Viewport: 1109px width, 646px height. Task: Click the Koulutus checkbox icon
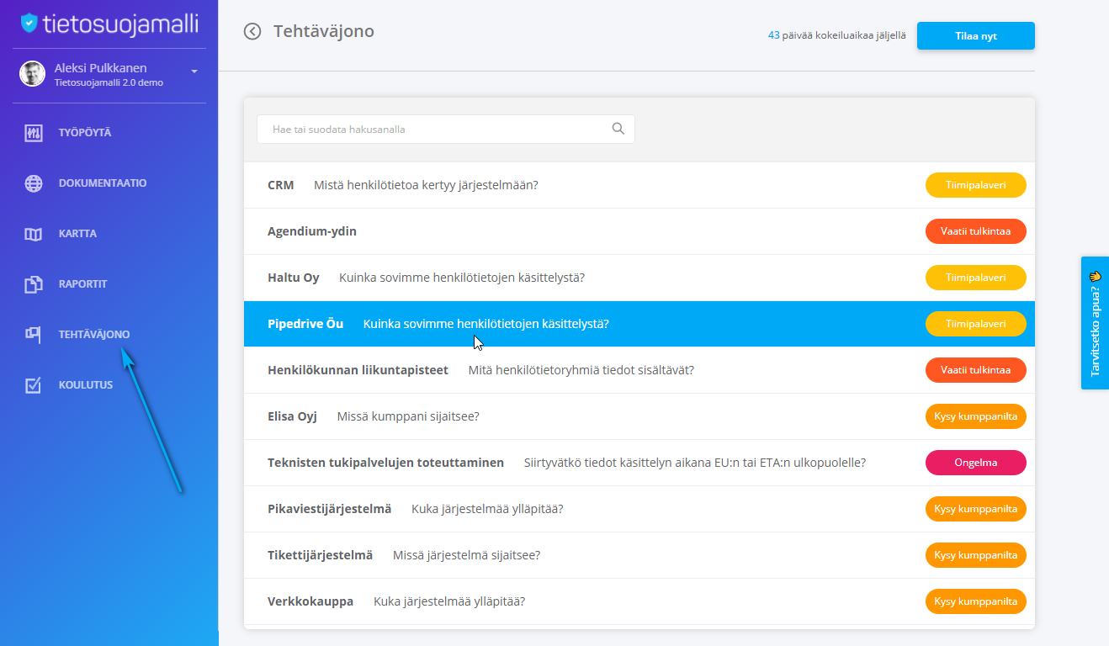[34, 385]
